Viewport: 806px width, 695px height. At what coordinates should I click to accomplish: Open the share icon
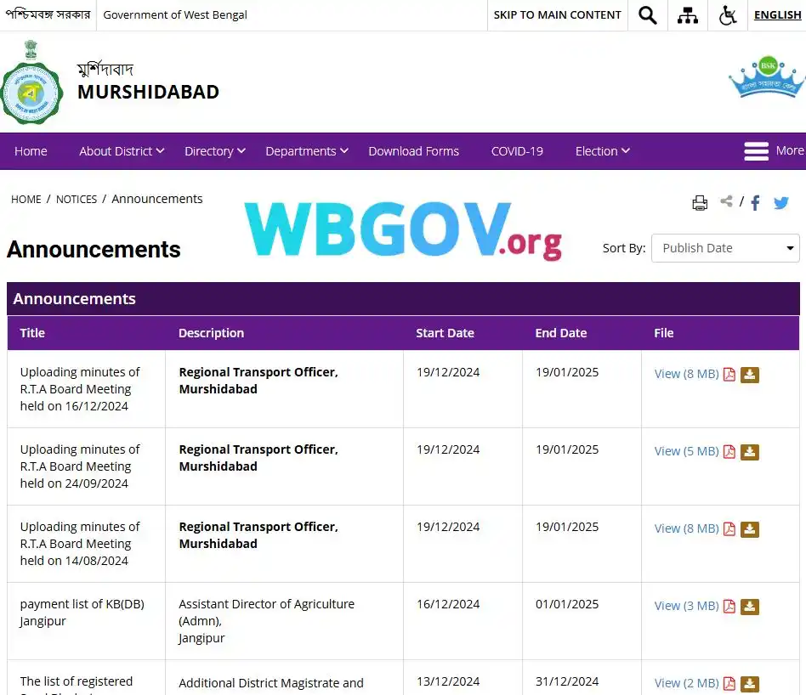(727, 201)
